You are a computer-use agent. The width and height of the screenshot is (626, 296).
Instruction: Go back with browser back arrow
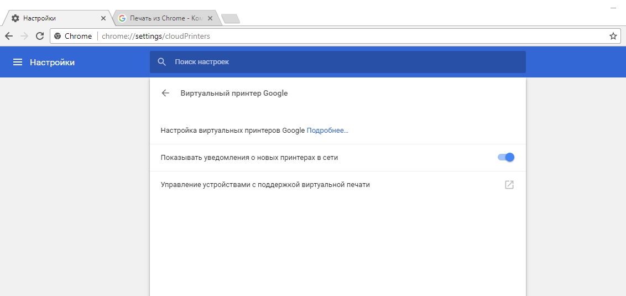[x=9, y=36]
